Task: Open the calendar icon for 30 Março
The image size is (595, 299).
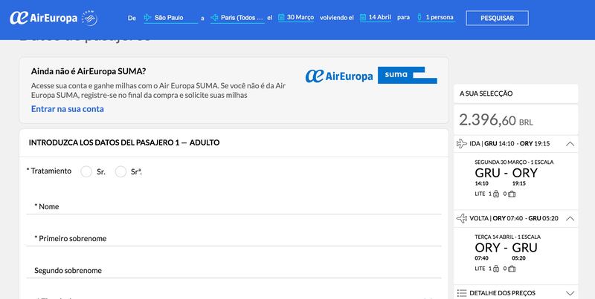Action: point(283,17)
